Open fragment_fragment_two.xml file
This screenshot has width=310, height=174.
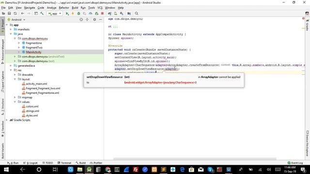coord(43,88)
